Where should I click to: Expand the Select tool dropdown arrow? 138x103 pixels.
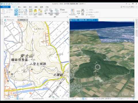point(46,15)
